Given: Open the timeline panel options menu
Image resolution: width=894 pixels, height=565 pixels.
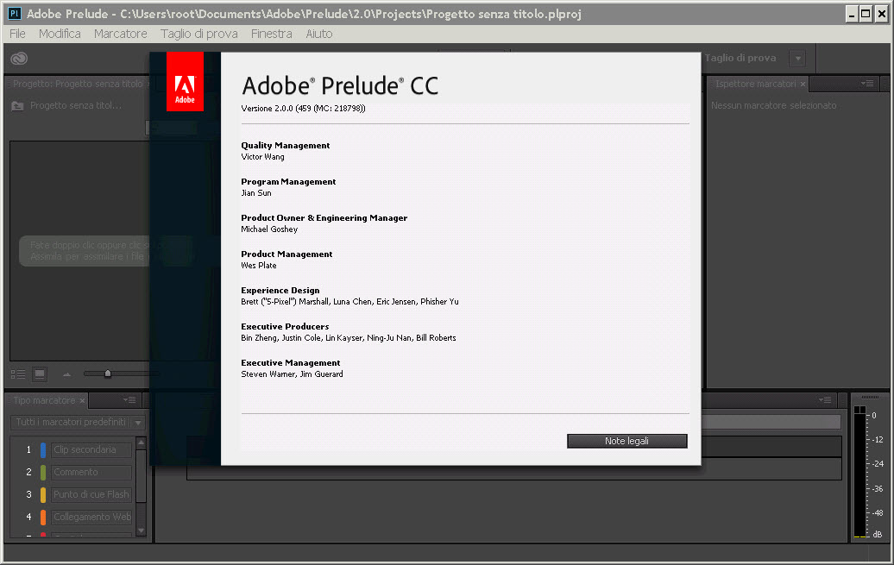Looking at the screenshot, I should point(825,400).
